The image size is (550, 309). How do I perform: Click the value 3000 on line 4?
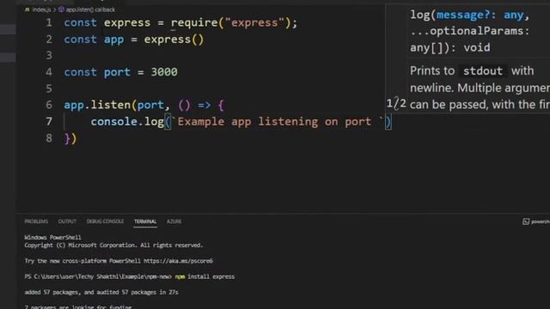click(164, 72)
